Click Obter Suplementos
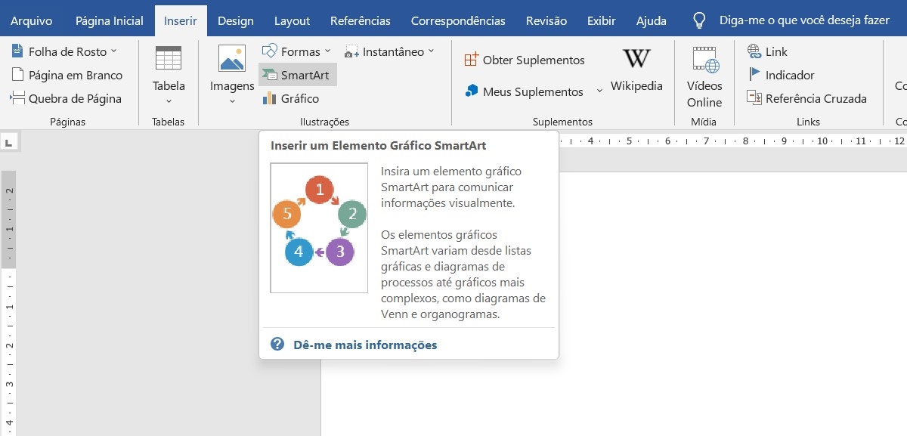 click(525, 60)
